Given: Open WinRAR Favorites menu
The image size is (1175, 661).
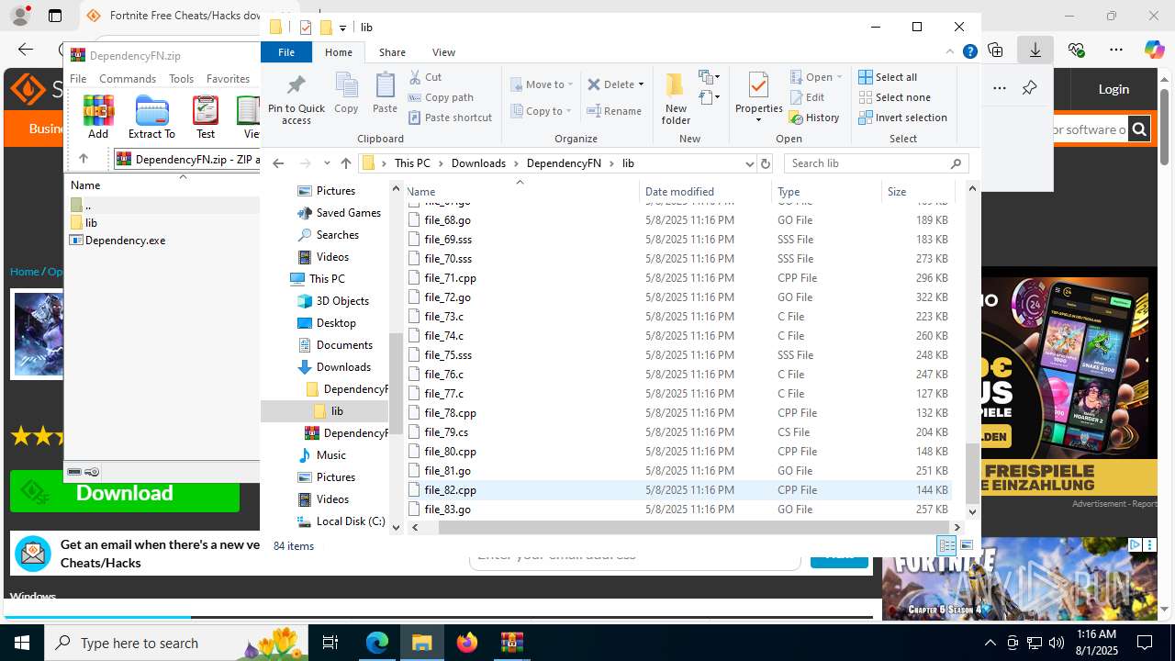Looking at the screenshot, I should [228, 79].
